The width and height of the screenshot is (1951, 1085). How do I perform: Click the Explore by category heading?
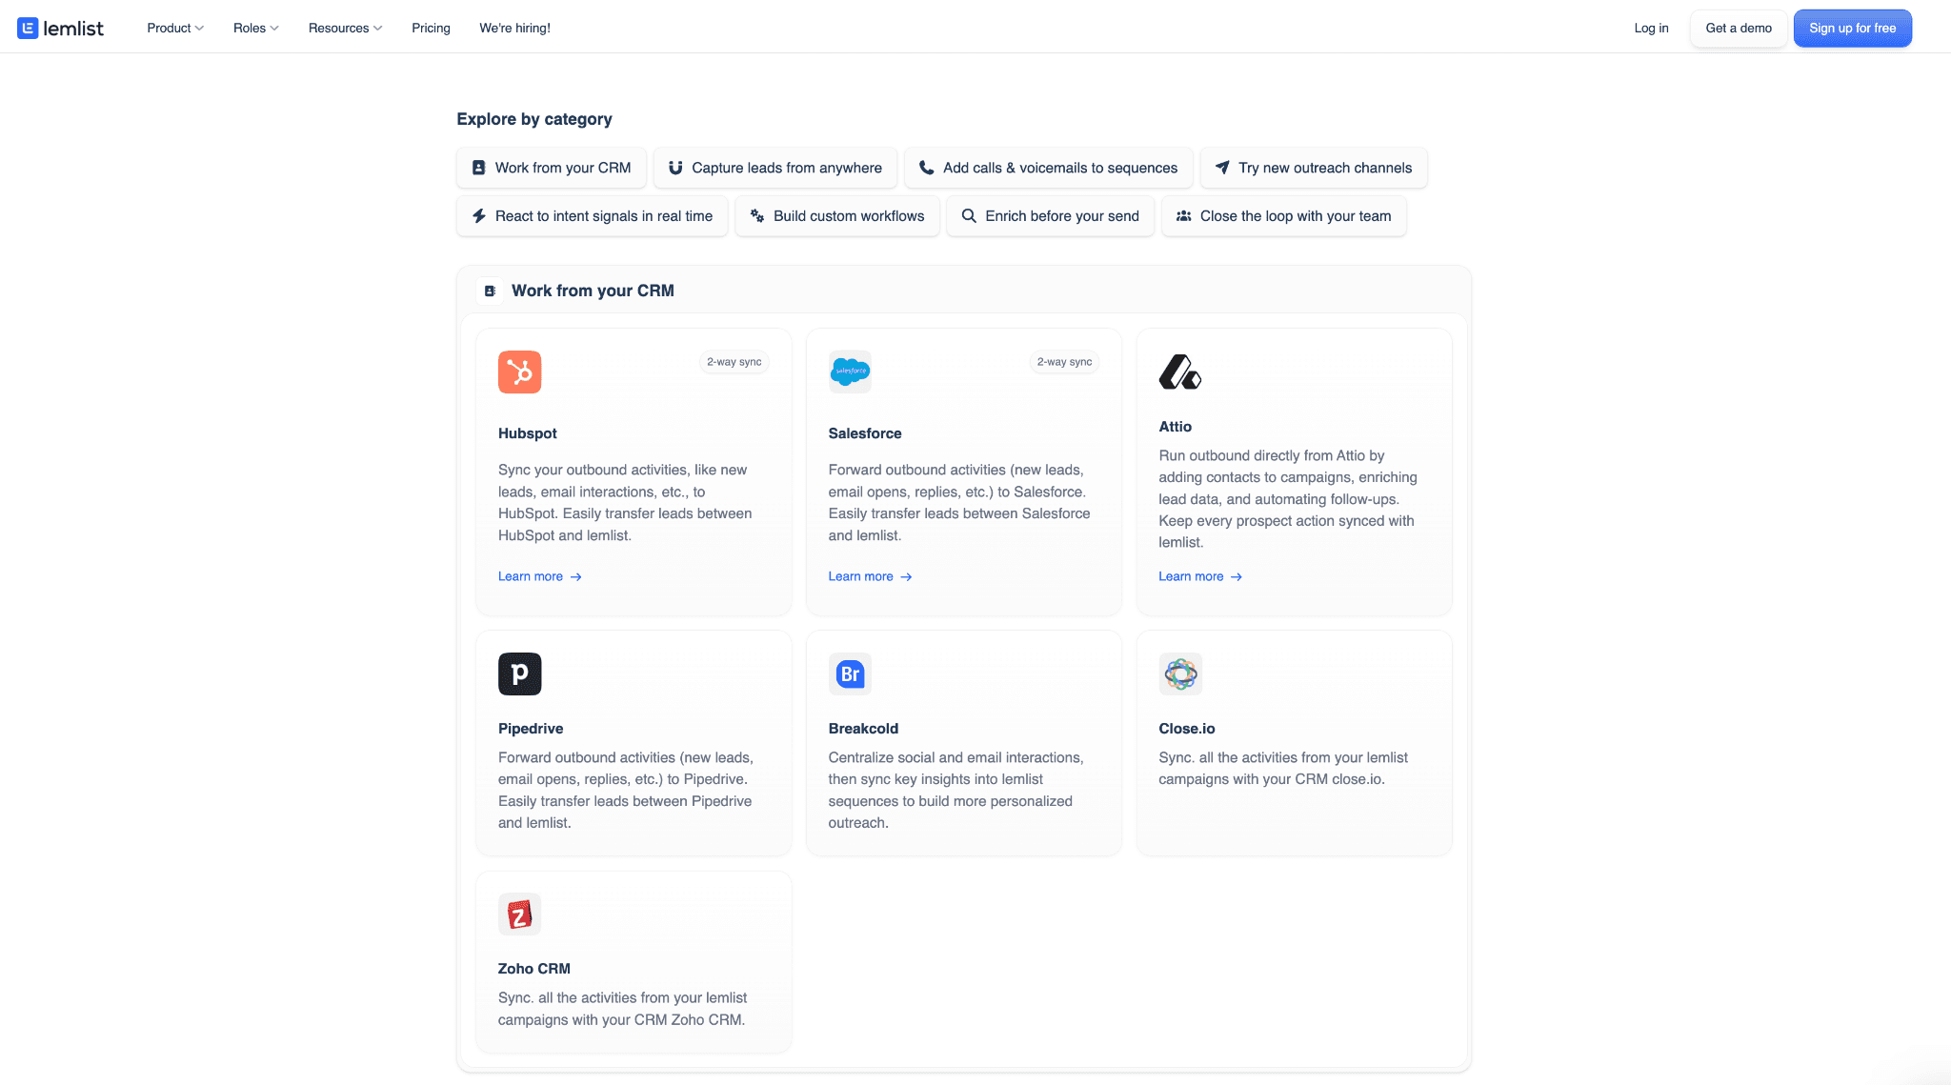pos(534,119)
